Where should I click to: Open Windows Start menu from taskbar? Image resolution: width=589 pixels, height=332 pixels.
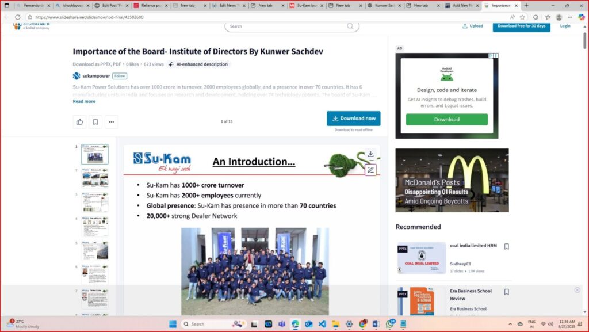pos(173,324)
